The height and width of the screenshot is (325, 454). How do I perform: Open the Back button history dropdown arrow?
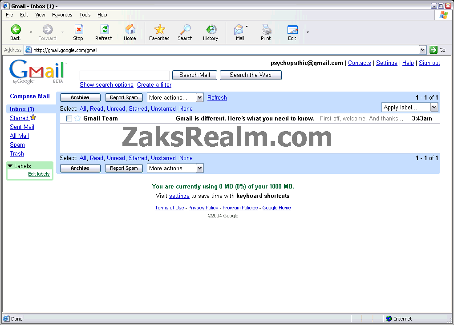[31, 32]
